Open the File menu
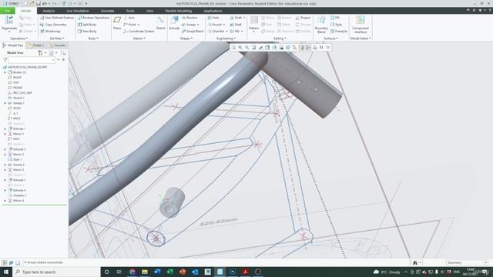Screen dimensions: 493x277 pyautogui.click(x=7, y=11)
